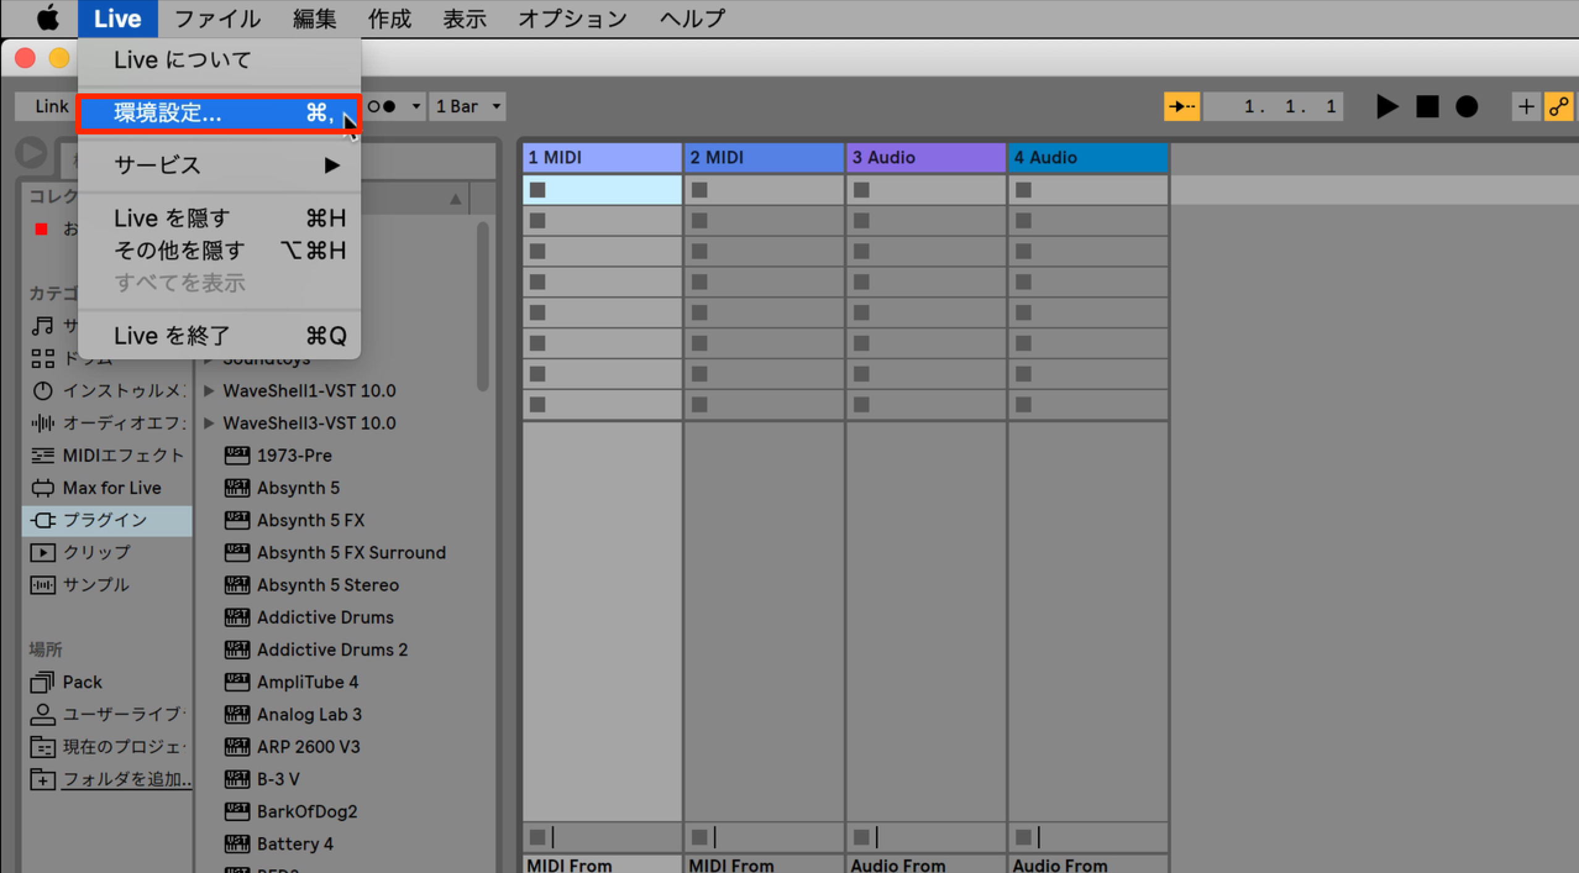Click the Addictive Drums plugin icon
The image size is (1579, 873).
(237, 617)
